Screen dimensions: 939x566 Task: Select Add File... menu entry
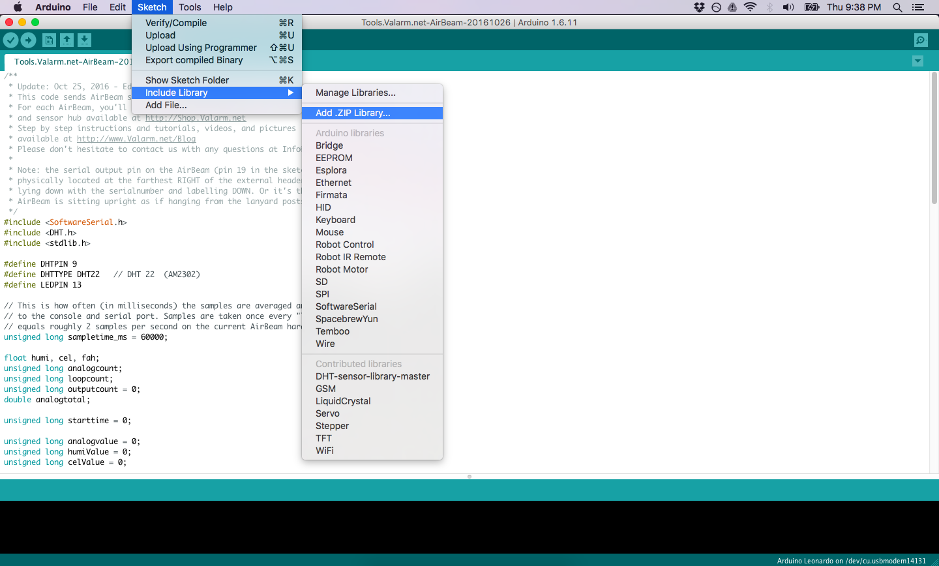click(x=216, y=105)
